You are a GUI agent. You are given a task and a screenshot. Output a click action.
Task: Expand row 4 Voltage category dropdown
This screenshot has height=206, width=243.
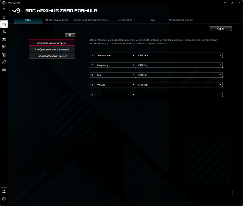pyautogui.click(x=115, y=85)
